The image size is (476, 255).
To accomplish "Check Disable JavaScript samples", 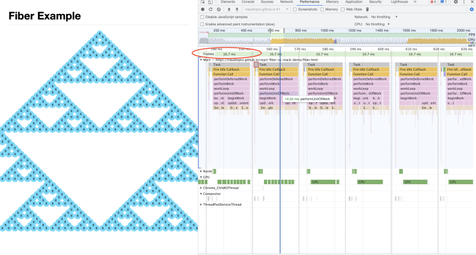I will click(202, 17).
